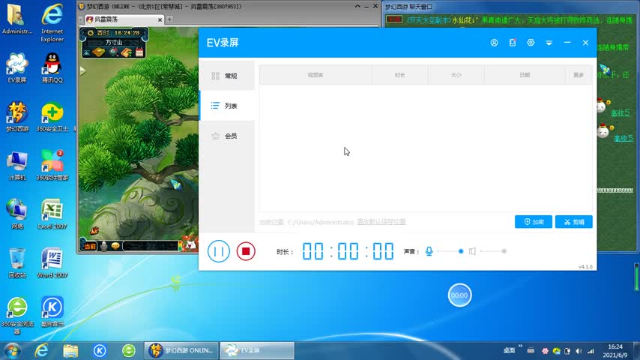Switch to the 常规 sidebar tab
This screenshot has width=640, height=360.
point(227,76)
